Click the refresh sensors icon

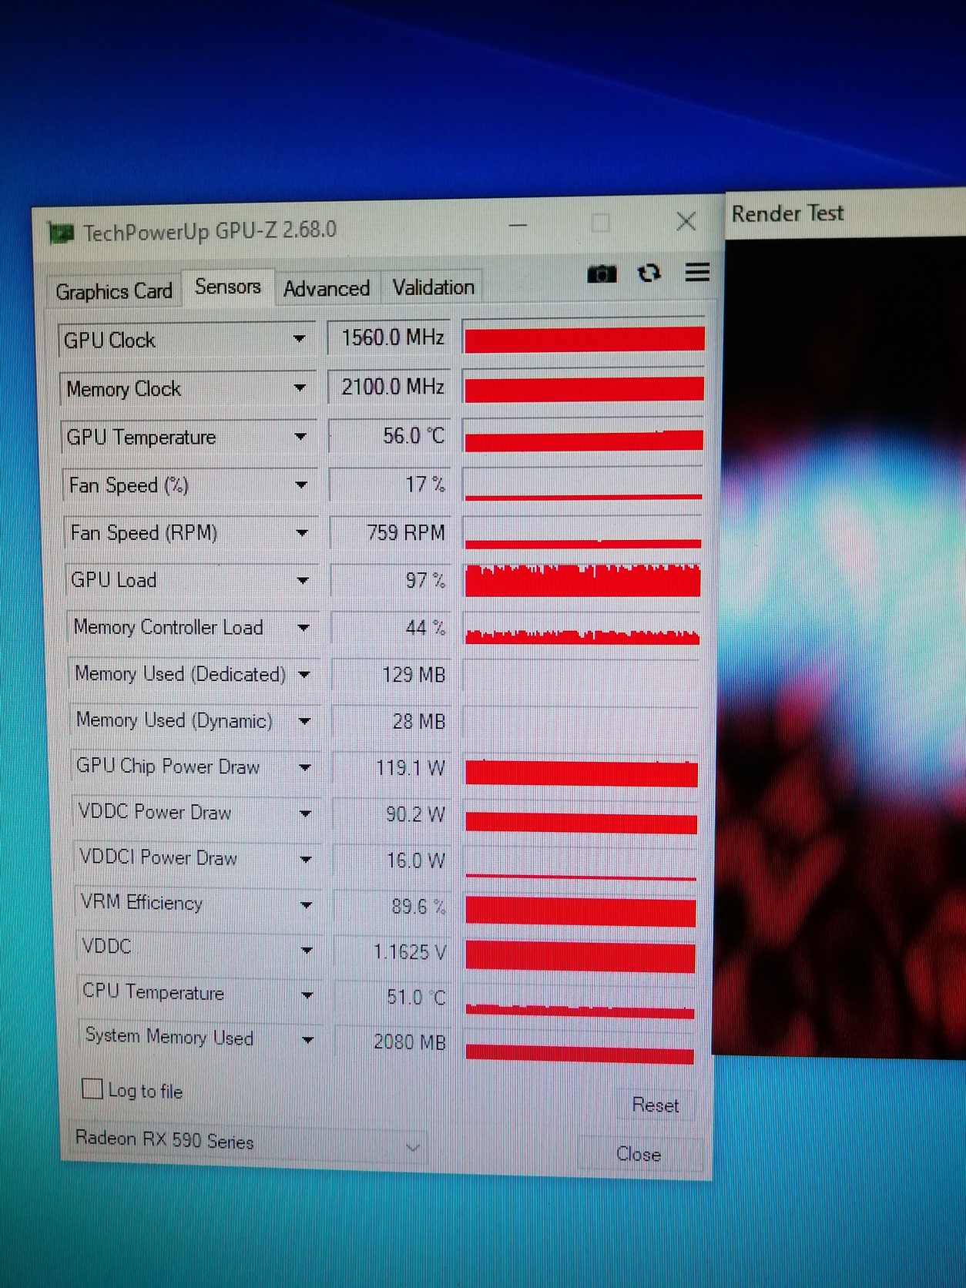[x=649, y=273]
